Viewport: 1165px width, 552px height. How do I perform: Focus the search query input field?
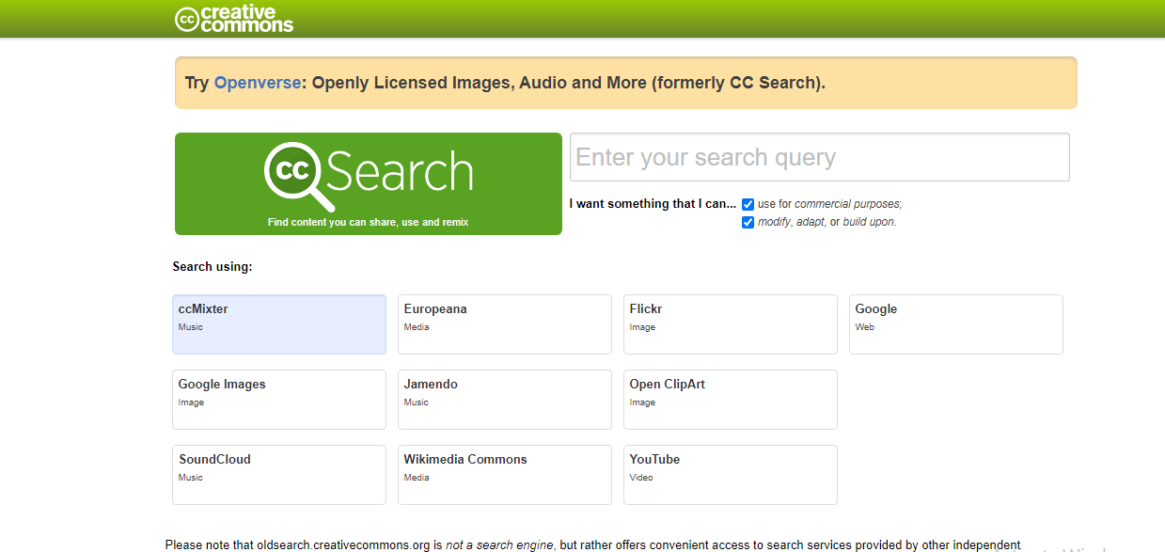click(x=820, y=157)
